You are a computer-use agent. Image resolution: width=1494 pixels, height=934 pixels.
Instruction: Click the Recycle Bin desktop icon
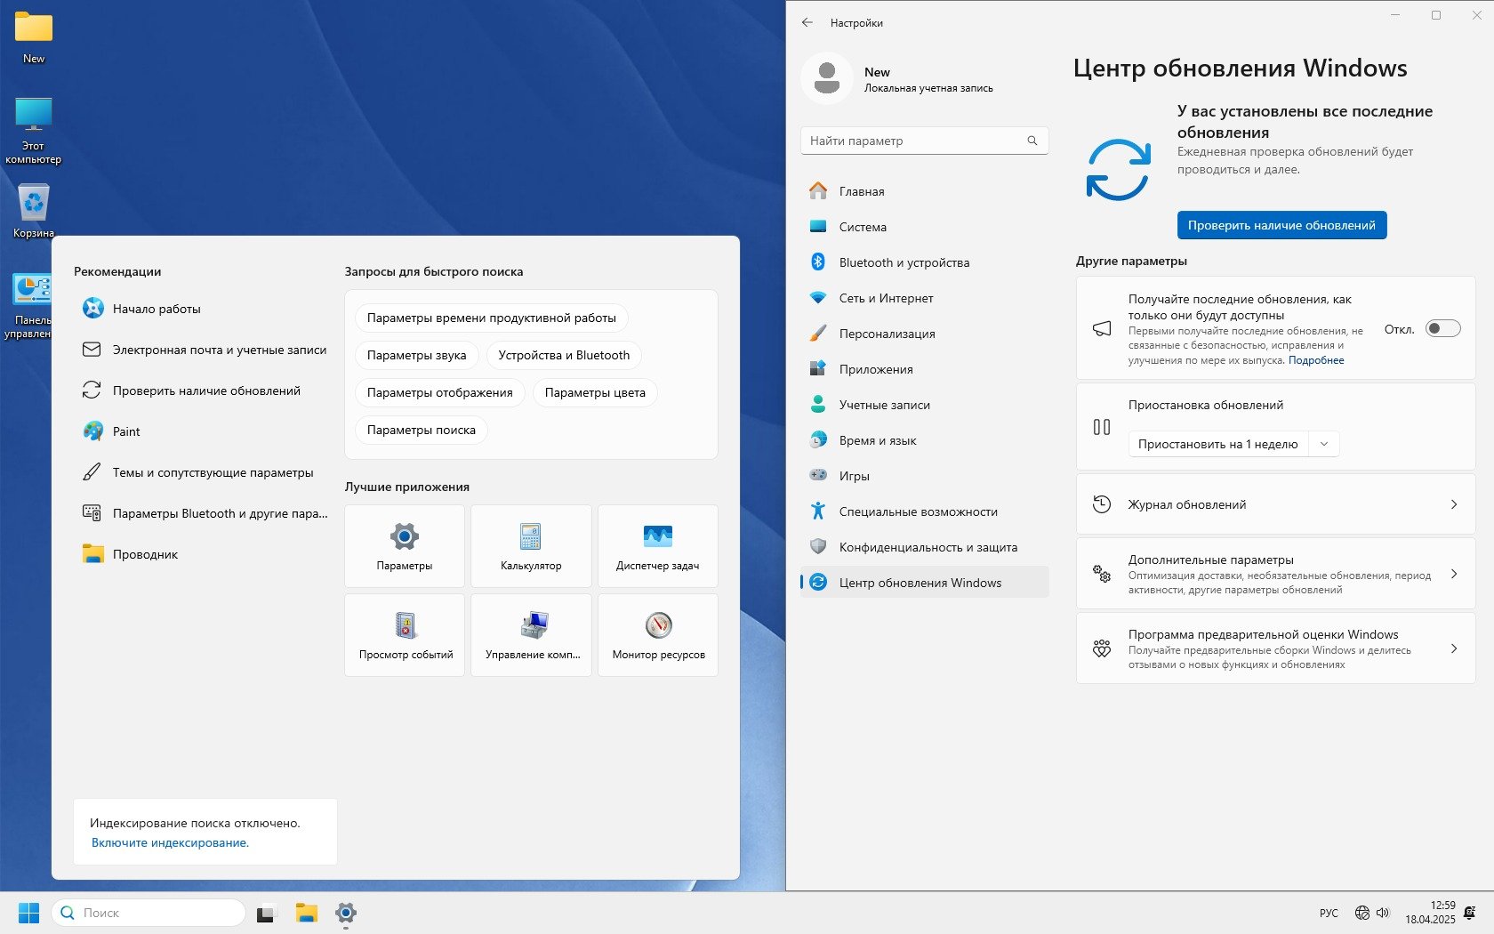[34, 210]
